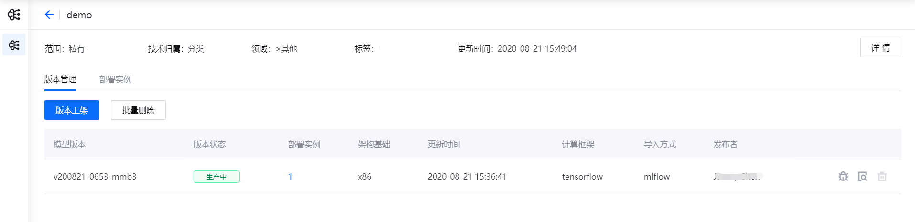
Task: Click the bug debug icon for v200821-0653-mmb3
Action: click(x=843, y=176)
